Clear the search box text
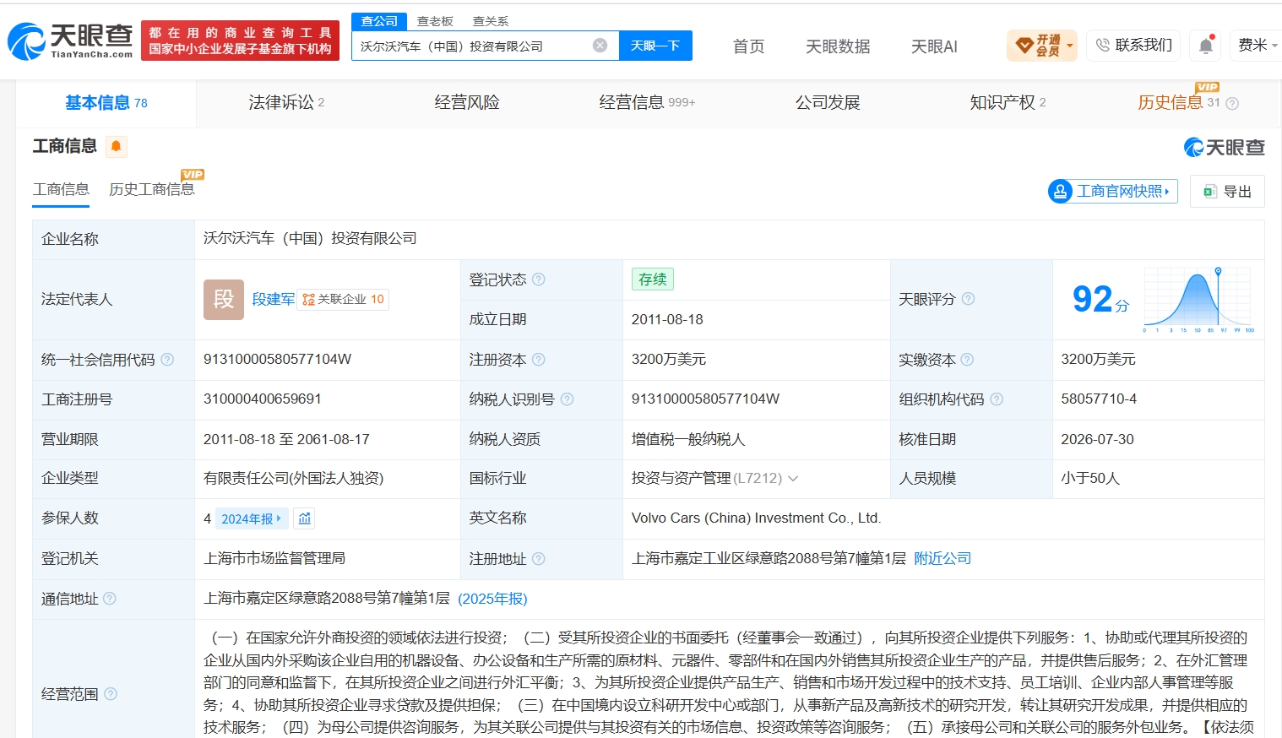The image size is (1282, 738). pyautogui.click(x=600, y=46)
